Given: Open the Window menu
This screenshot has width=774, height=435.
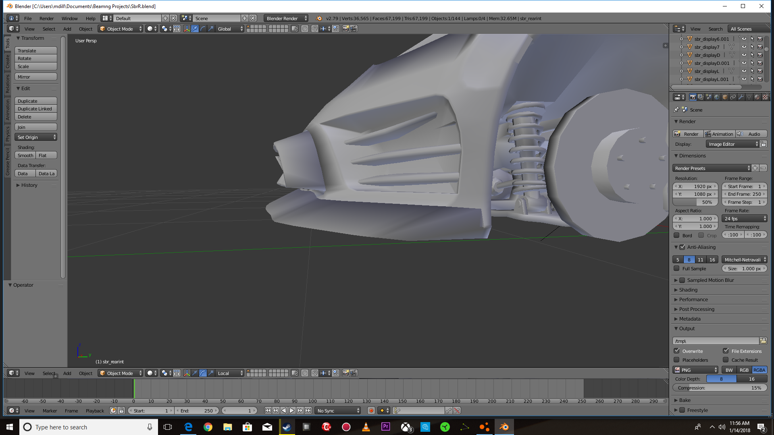Looking at the screenshot, I should click(x=69, y=19).
